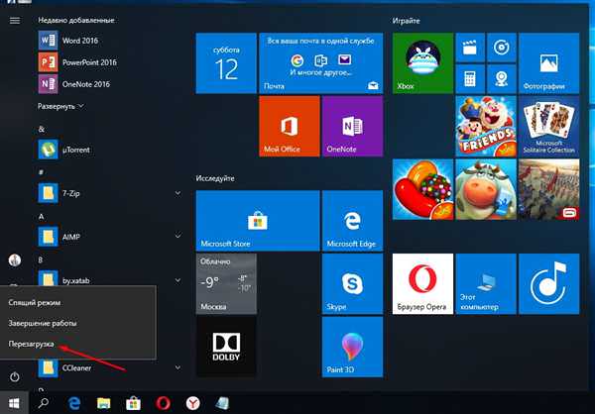595x414 pixels.
Task: Open the Фотографии photos tile
Action: click(548, 63)
